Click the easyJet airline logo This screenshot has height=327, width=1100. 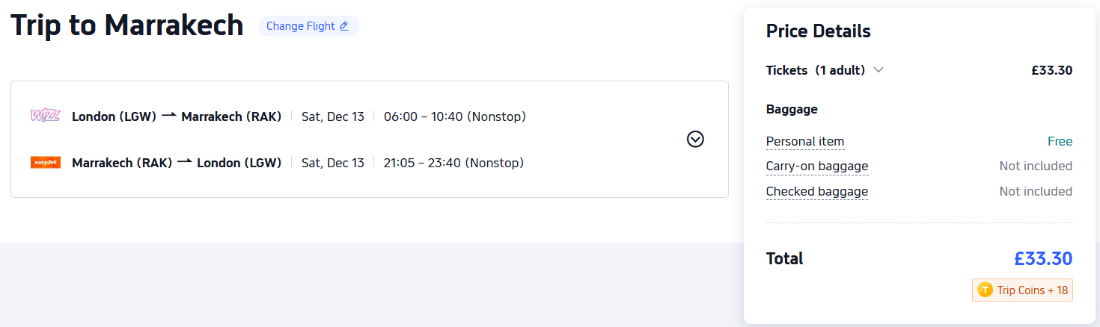pos(45,162)
